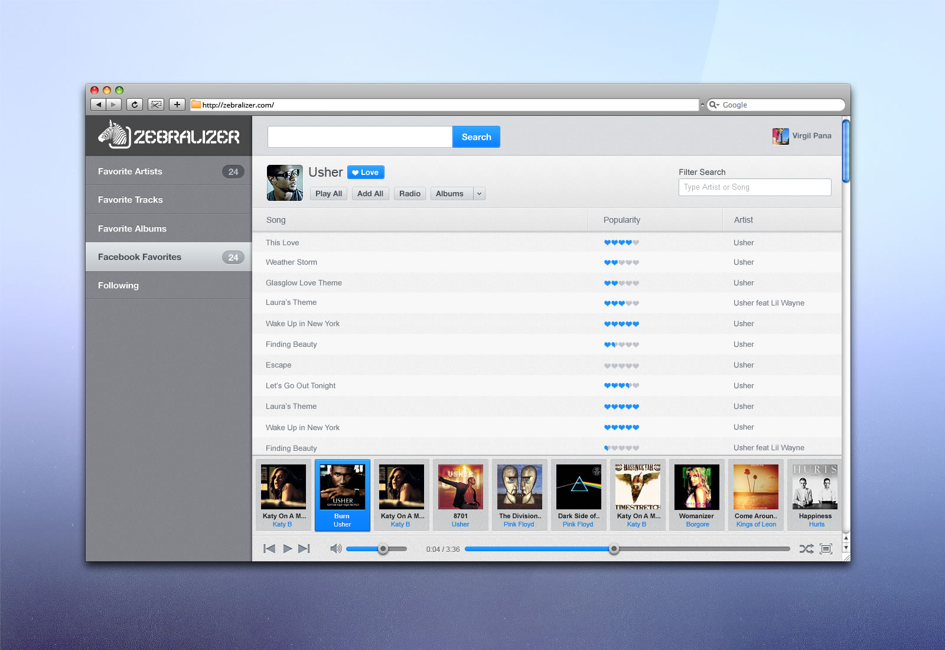Open the Albums dropdown arrow
The width and height of the screenshot is (945, 650).
(479, 194)
